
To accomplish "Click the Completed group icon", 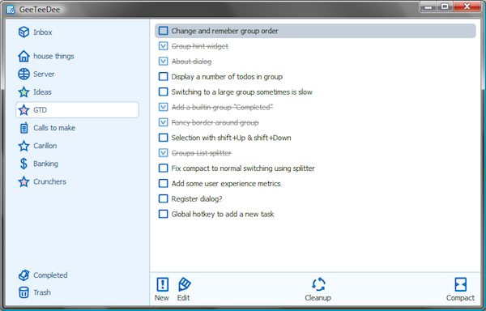I will tap(23, 275).
